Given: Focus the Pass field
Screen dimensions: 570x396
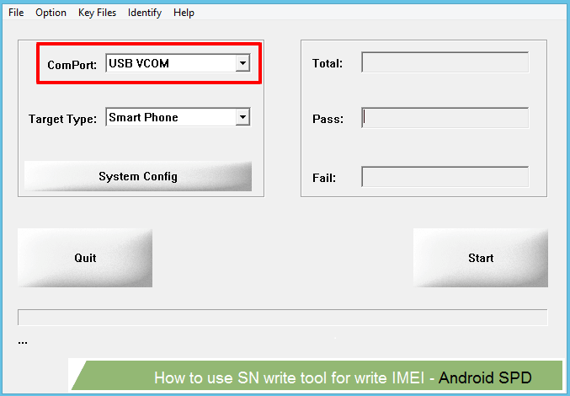Looking at the screenshot, I should 445,118.
